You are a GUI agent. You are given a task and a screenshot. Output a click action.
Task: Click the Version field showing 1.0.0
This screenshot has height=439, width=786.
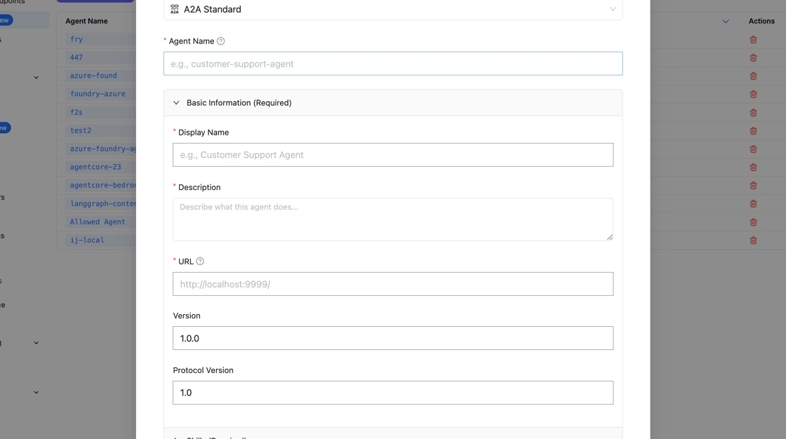392,338
